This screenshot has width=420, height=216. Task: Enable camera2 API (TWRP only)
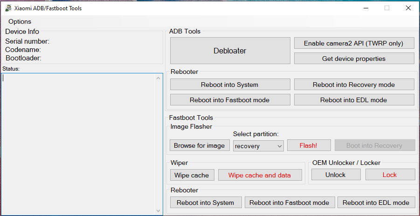coord(354,43)
